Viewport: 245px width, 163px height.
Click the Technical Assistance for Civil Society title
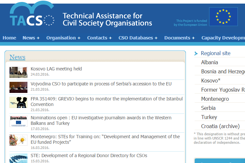107,20
